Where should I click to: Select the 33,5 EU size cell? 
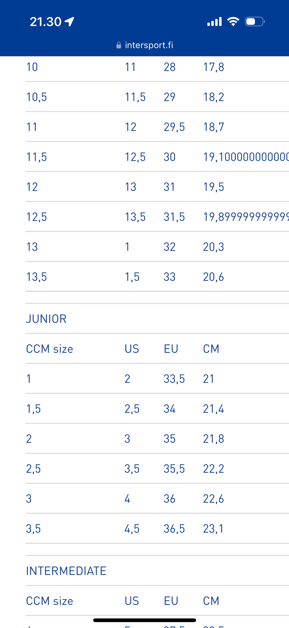174,379
